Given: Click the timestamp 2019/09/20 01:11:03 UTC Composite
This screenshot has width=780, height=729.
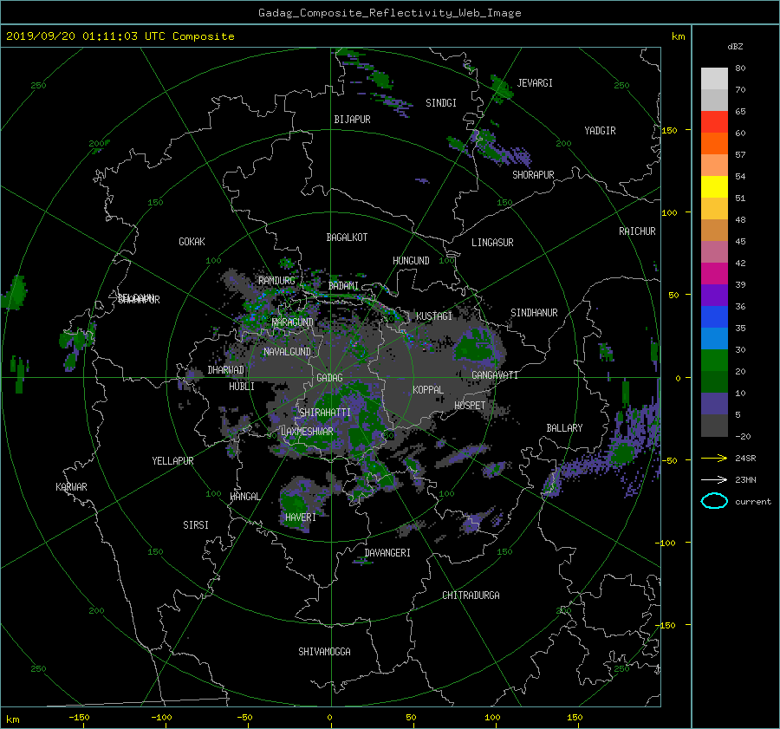Looking at the screenshot, I should coord(120,36).
